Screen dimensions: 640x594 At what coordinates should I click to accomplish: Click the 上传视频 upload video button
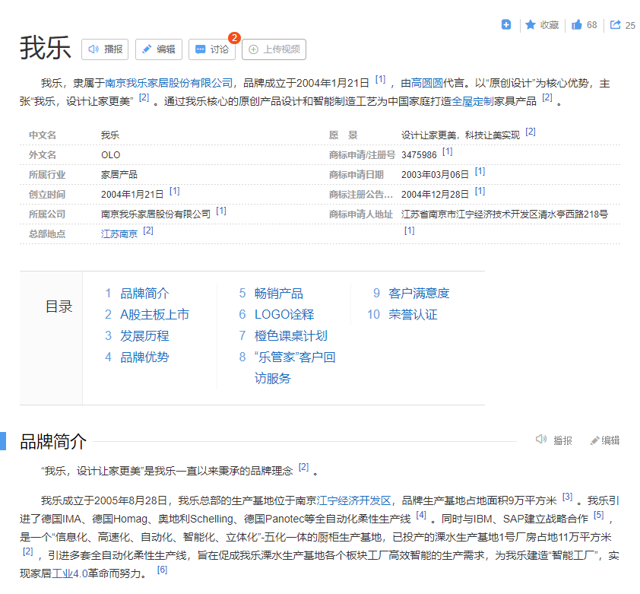274,49
